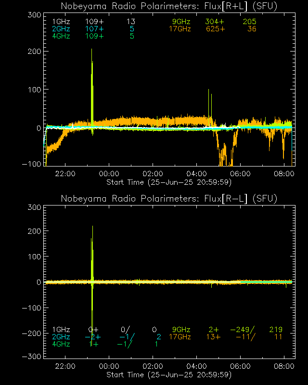The width and height of the screenshot is (308, 385).
Task: Select the green 4GHz legend label in bottom plot
Action: point(61,344)
